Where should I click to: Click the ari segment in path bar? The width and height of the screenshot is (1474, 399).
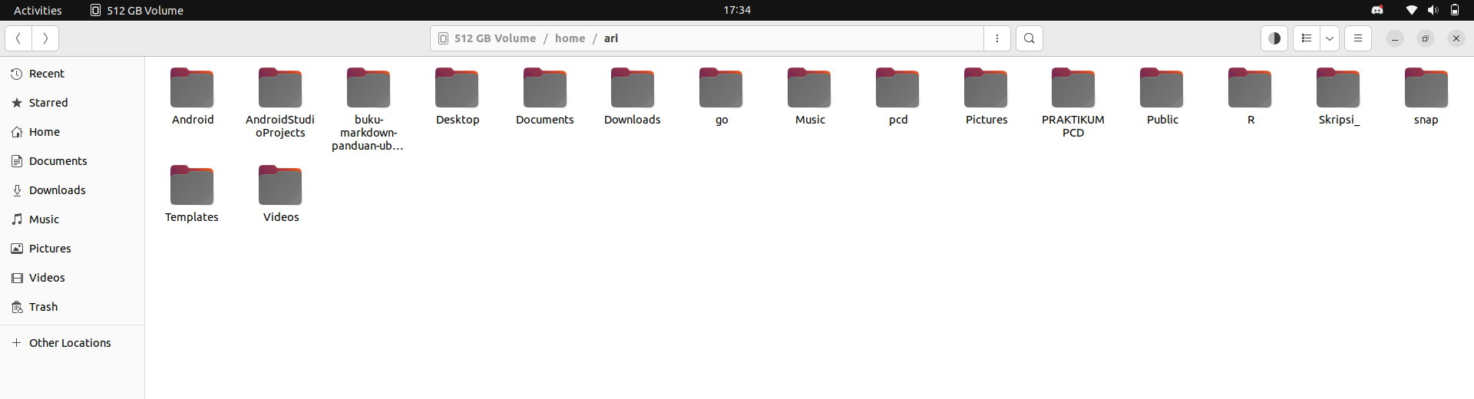tap(611, 38)
